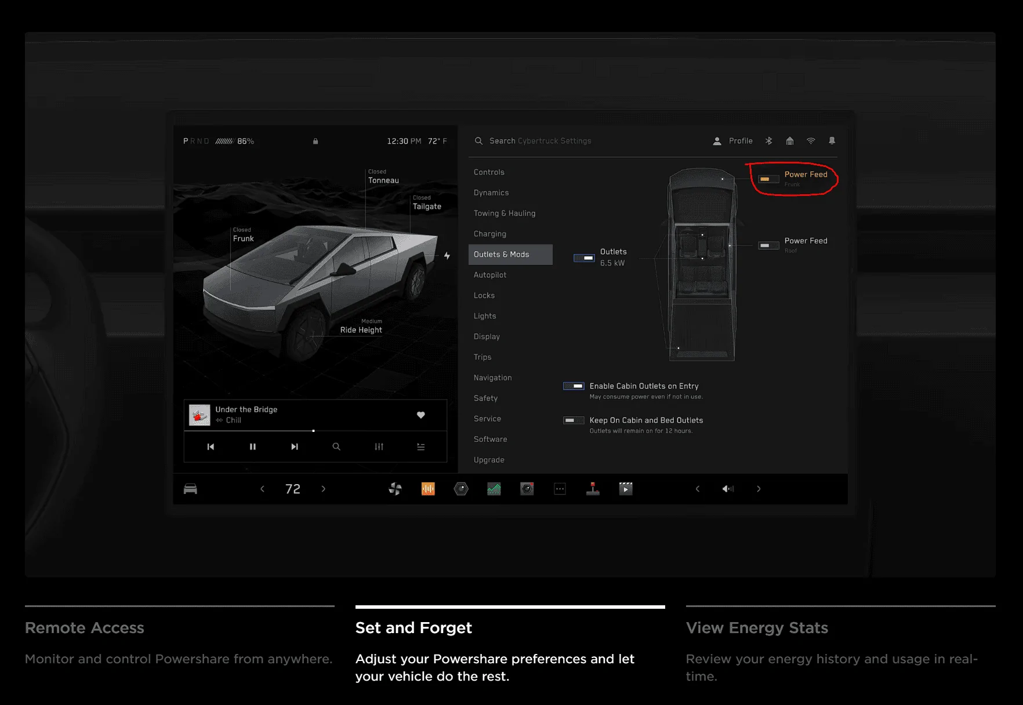Increase cabin temperature with right arrow
The width and height of the screenshot is (1023, 705).
click(x=324, y=489)
